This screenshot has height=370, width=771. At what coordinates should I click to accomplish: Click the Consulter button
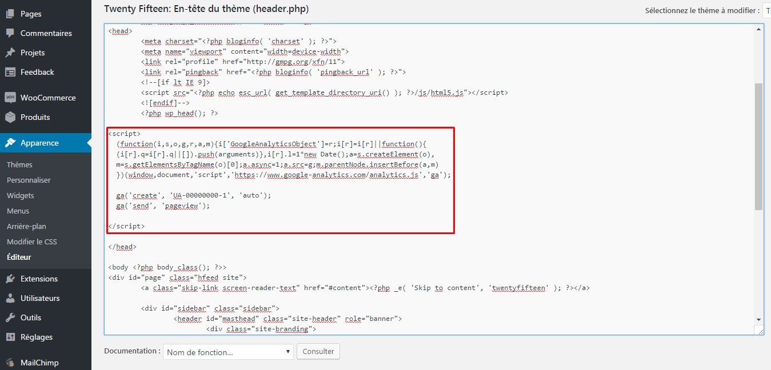[318, 351]
